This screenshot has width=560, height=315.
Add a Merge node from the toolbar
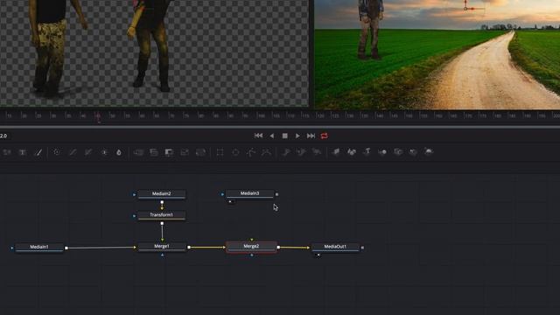[x=138, y=152]
